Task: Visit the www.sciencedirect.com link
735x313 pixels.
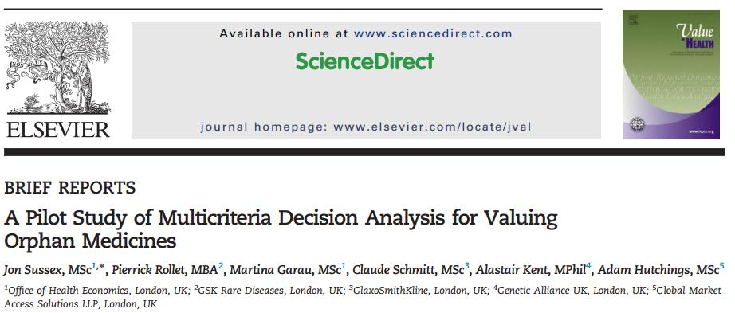Action: [x=433, y=33]
